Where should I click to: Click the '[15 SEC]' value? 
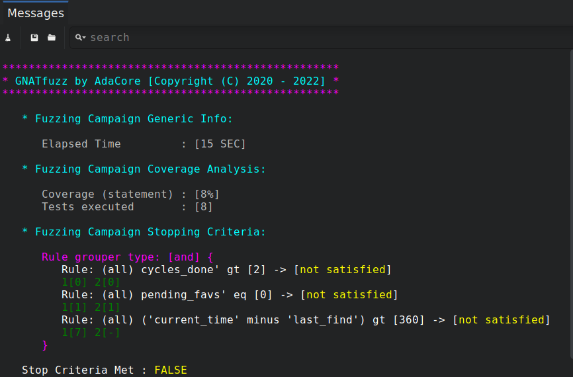[x=220, y=144]
